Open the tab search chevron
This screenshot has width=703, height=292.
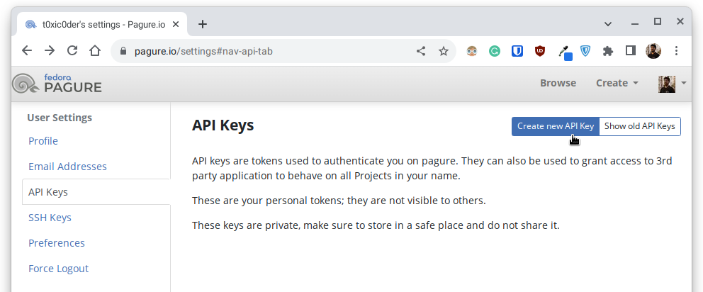coord(608,24)
